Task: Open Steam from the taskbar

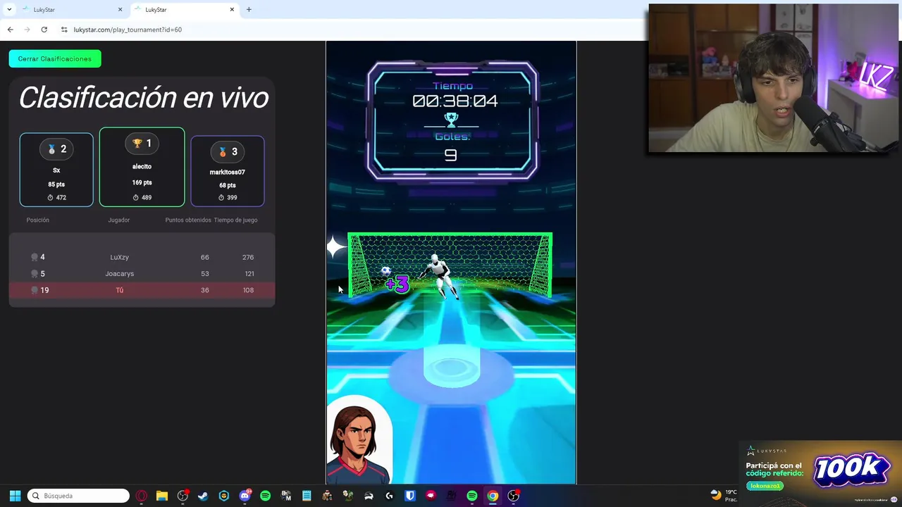Action: [203, 496]
